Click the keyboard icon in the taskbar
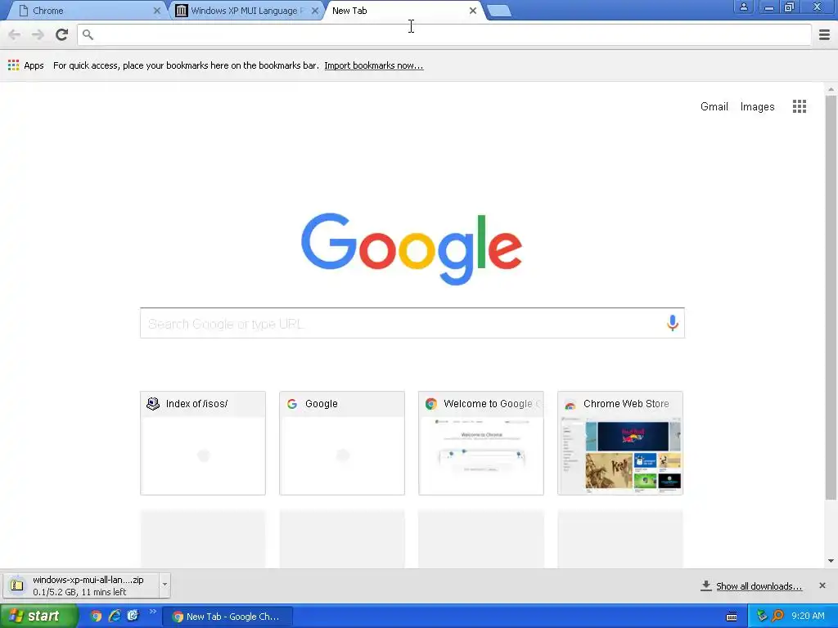 732,617
